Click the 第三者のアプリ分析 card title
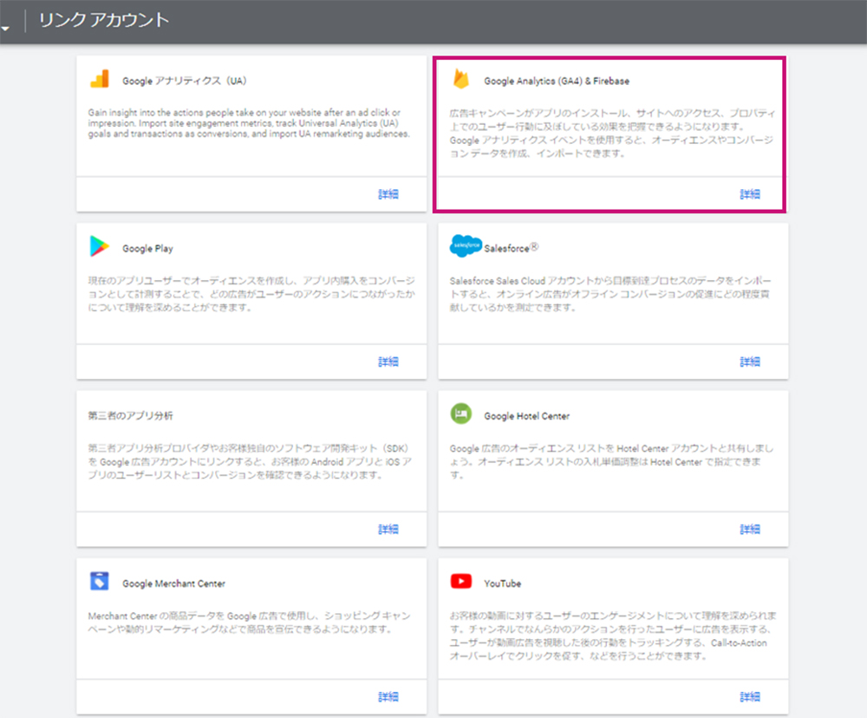The width and height of the screenshot is (867, 718). pyautogui.click(x=131, y=415)
